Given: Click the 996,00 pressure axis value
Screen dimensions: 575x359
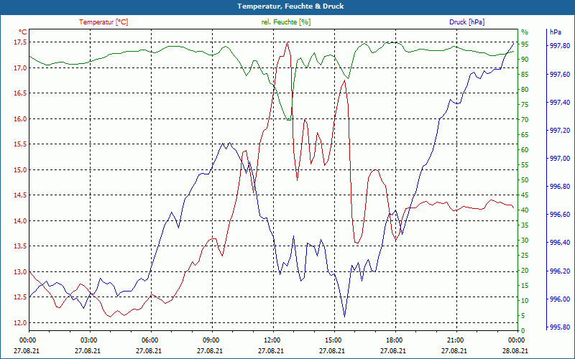Looking at the screenshot, I should point(560,299).
